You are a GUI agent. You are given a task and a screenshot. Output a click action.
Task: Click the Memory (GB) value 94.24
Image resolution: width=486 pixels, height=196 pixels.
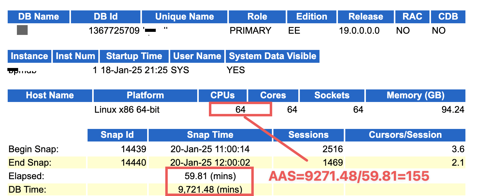click(453, 110)
